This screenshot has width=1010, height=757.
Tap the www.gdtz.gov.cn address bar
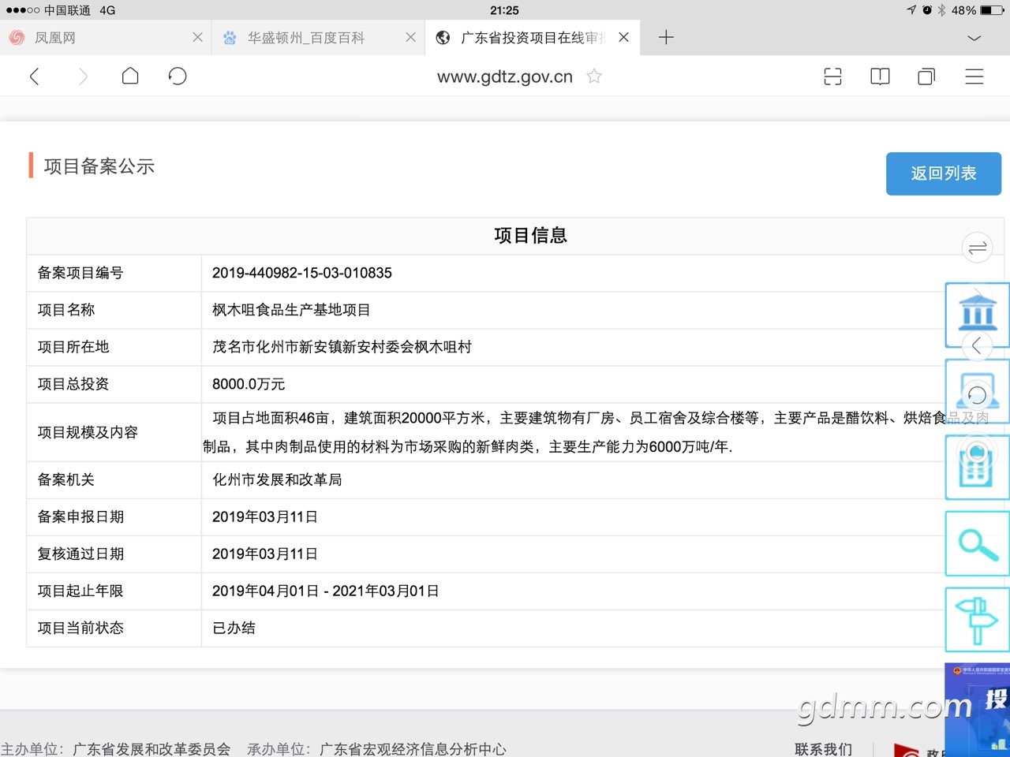tap(505, 76)
